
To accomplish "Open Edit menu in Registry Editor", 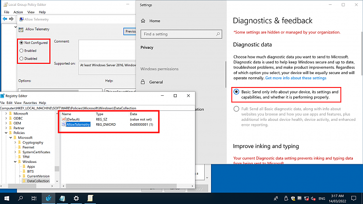I will pos(9,102).
